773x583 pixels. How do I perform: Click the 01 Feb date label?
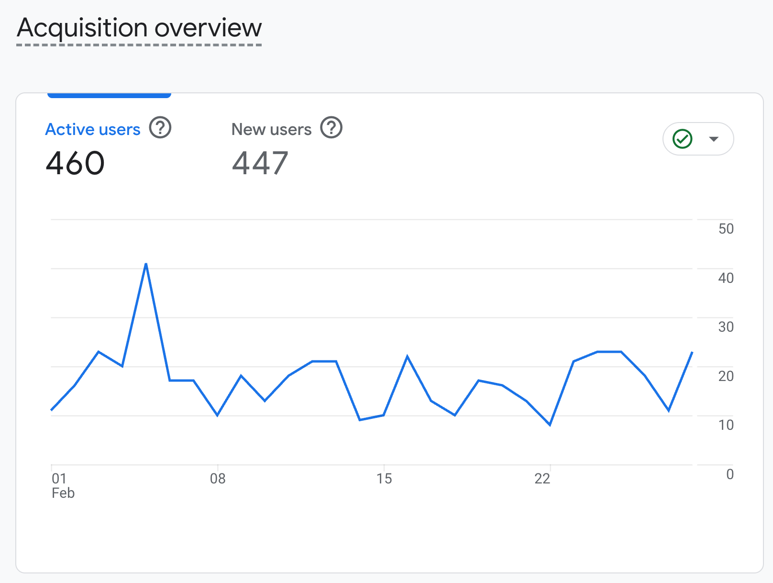pos(63,485)
